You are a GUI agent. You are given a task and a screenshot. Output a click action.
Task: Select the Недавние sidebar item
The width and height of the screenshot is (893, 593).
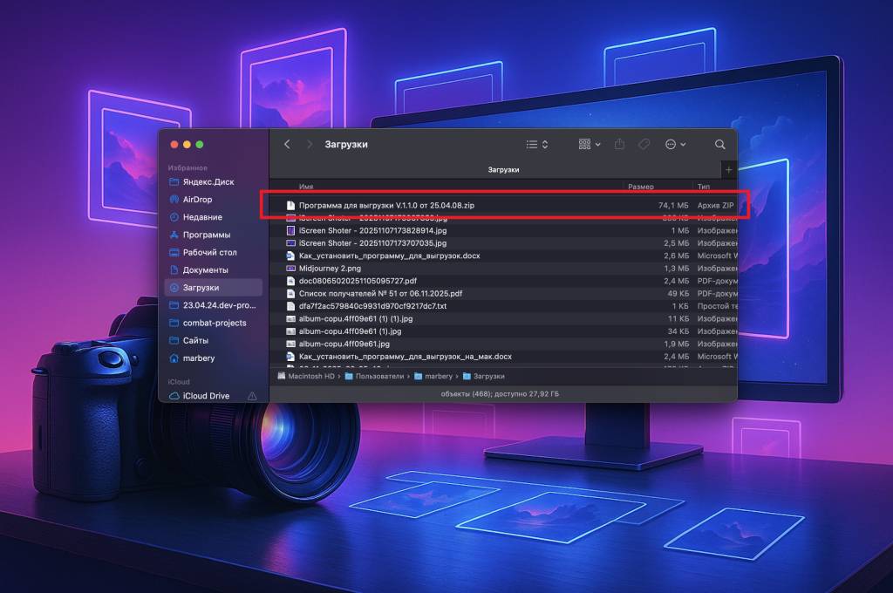202,217
